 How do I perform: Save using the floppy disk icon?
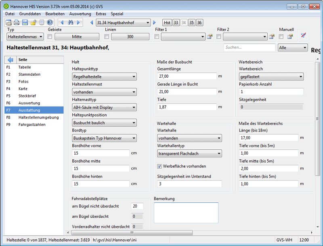[25, 23]
